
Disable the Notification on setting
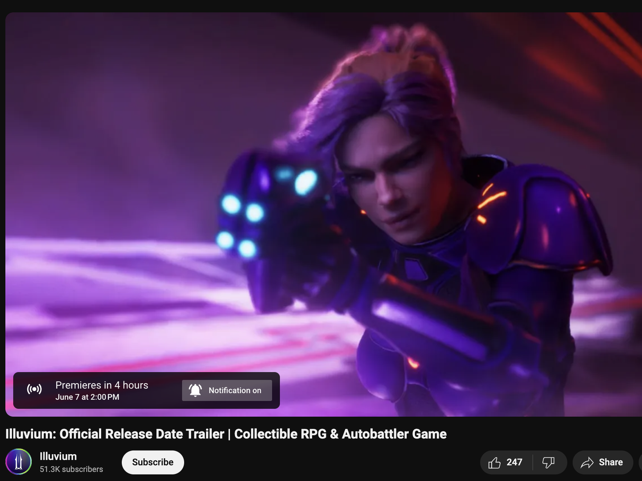click(226, 390)
